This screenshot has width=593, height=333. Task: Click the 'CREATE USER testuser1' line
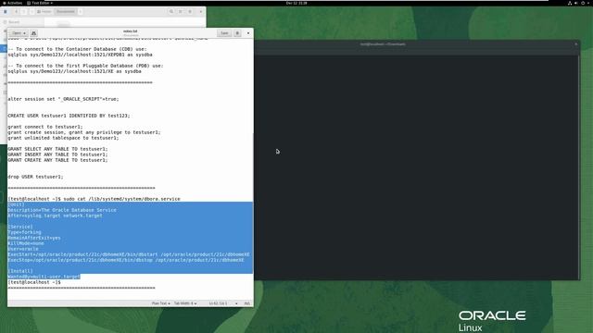(69, 116)
